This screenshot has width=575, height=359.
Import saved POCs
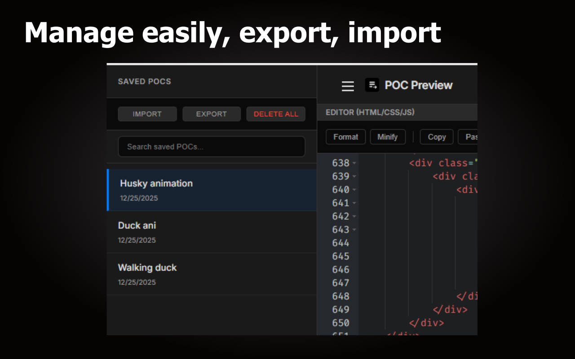pyautogui.click(x=147, y=114)
